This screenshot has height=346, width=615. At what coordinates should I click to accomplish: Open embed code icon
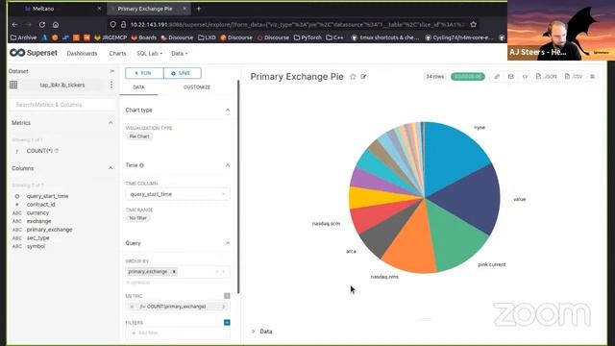525,77
